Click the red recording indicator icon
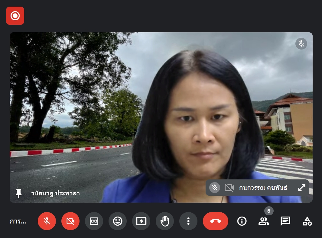Image resolution: width=322 pixels, height=238 pixels. 15,16
